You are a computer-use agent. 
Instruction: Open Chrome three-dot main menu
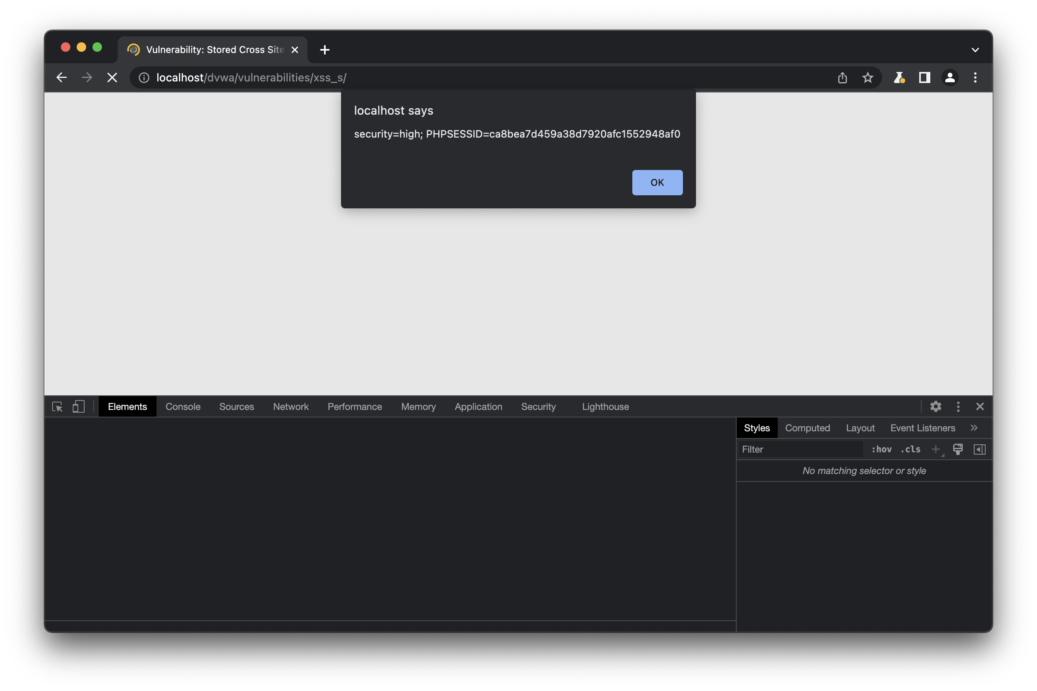[975, 77]
